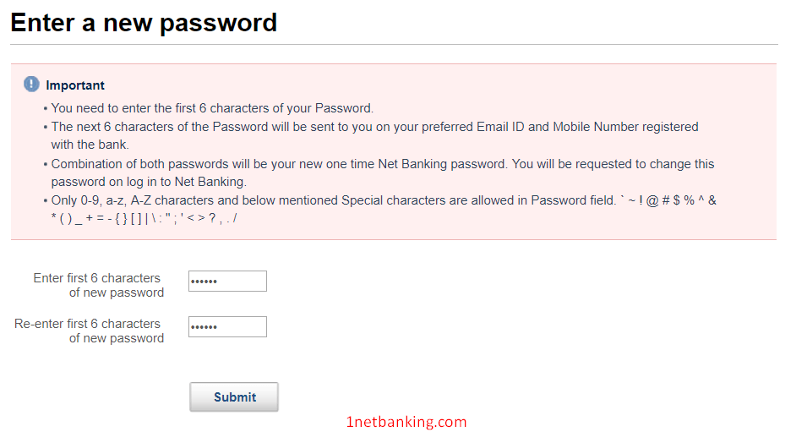Click the blue Important exclamation icon

click(31, 85)
